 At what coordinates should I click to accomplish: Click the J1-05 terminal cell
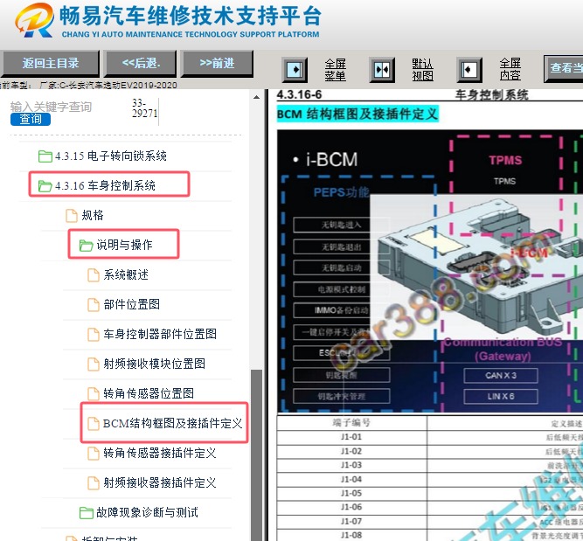pyautogui.click(x=351, y=494)
